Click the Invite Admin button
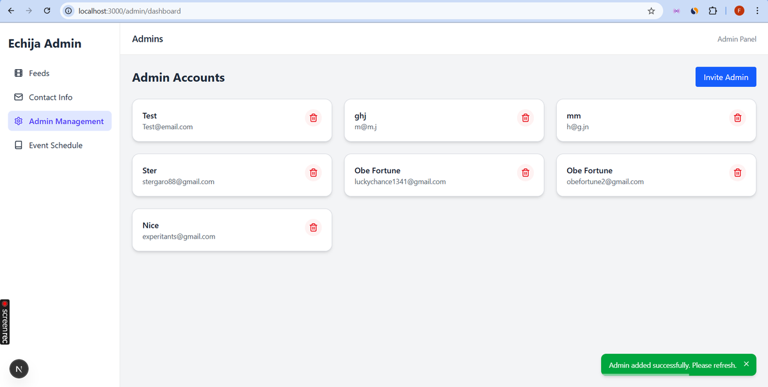 pyautogui.click(x=726, y=77)
